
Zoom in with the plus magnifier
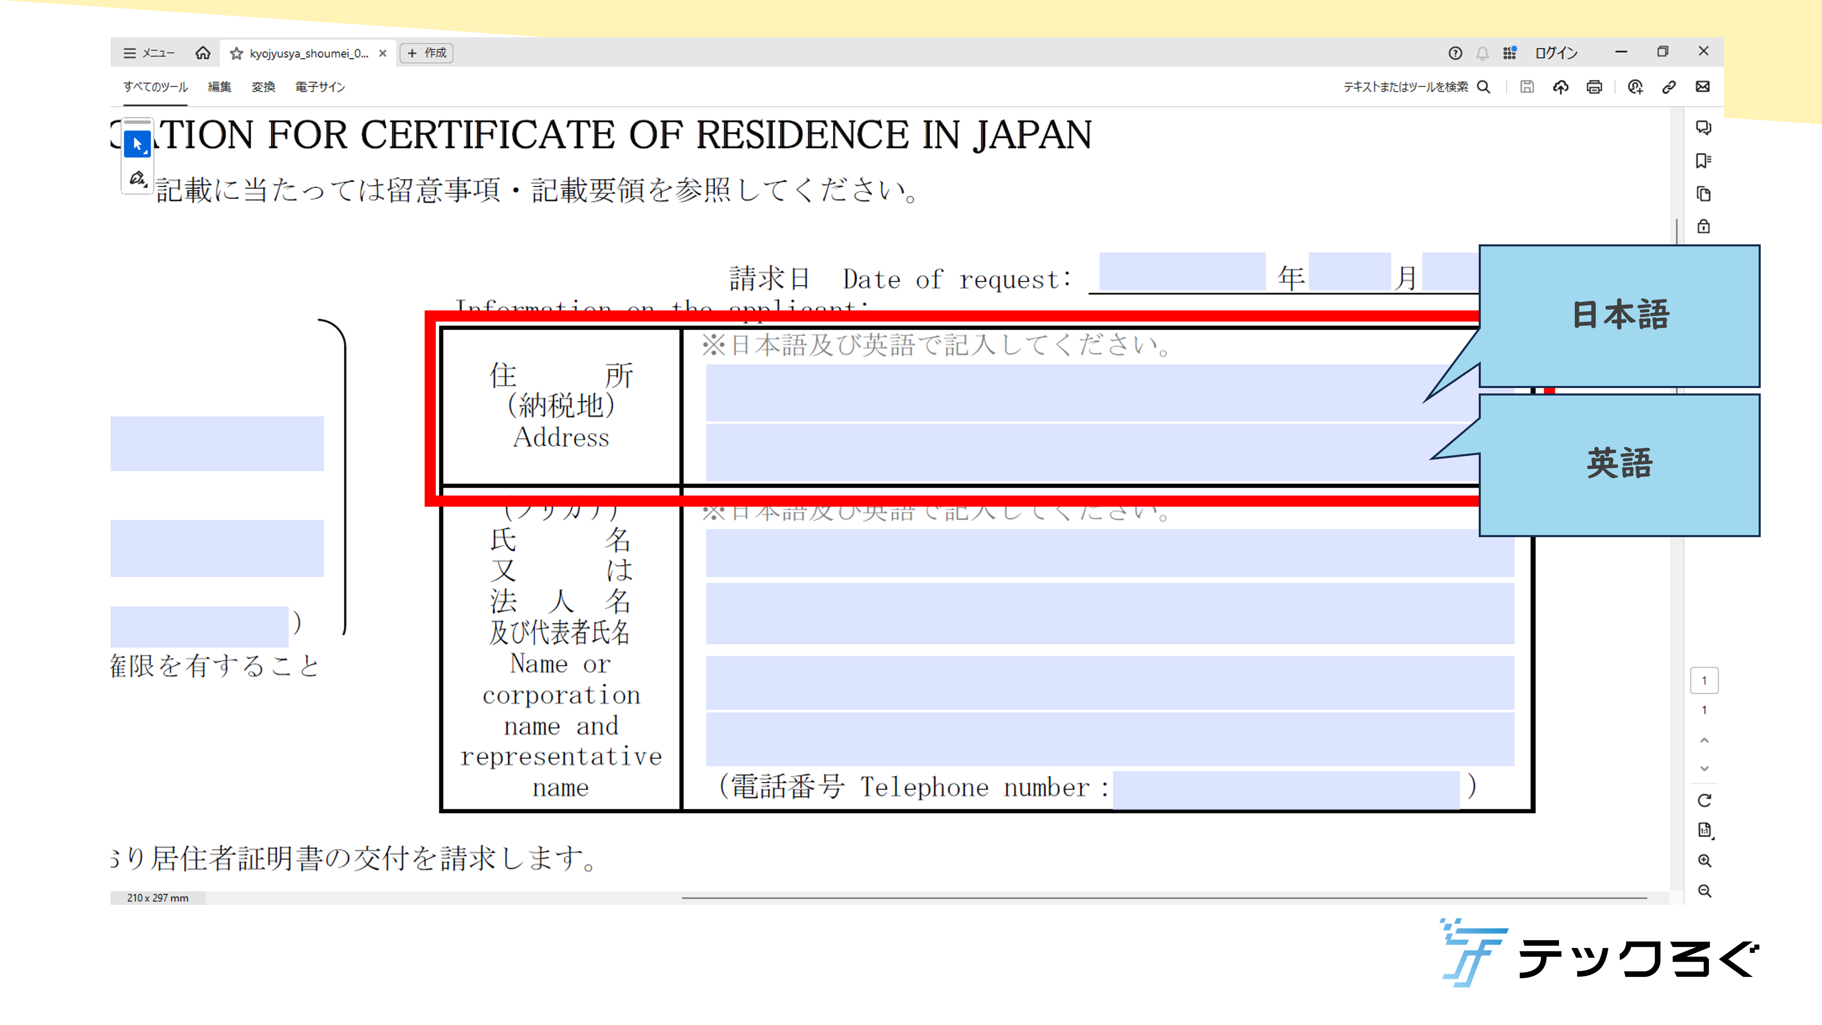[x=1704, y=860]
